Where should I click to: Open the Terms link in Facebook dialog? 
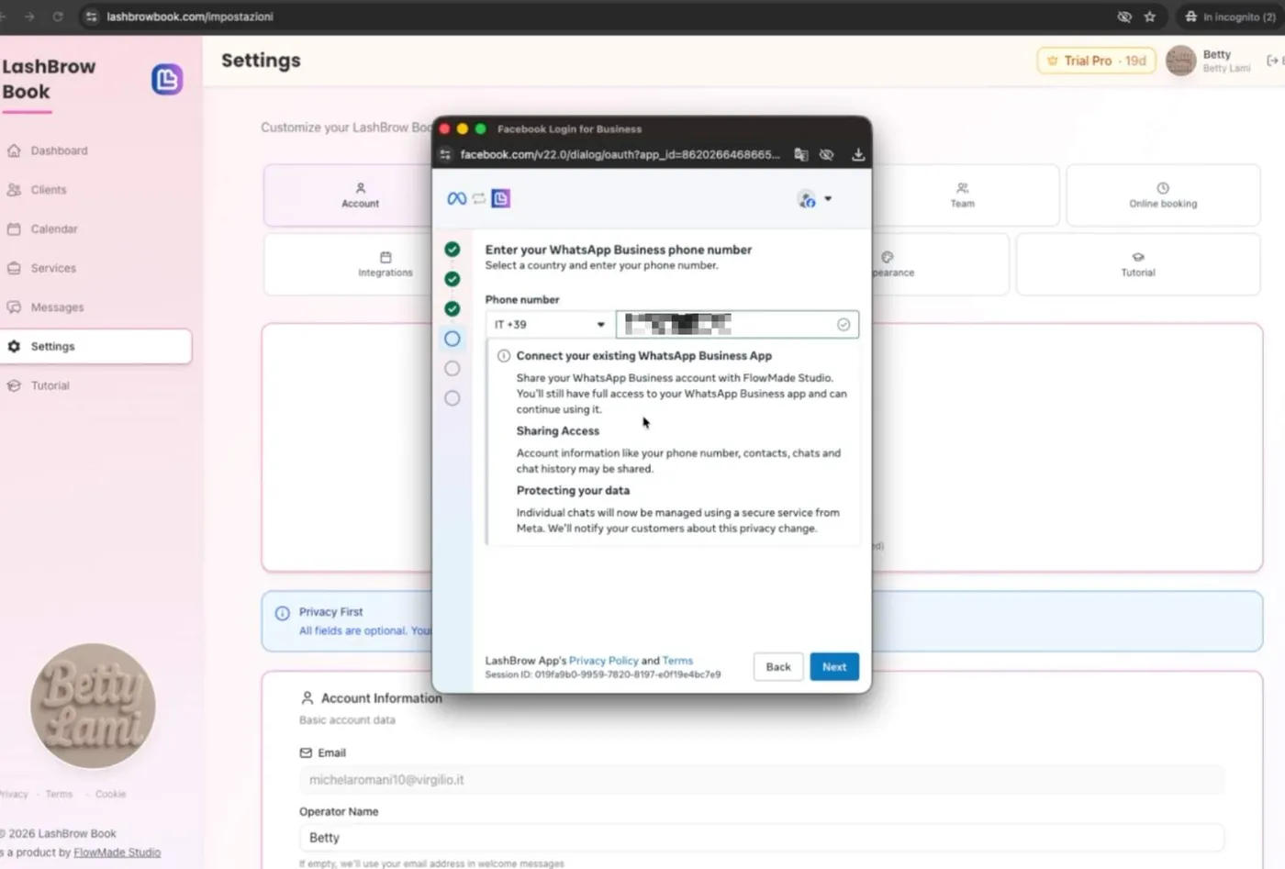point(677,661)
